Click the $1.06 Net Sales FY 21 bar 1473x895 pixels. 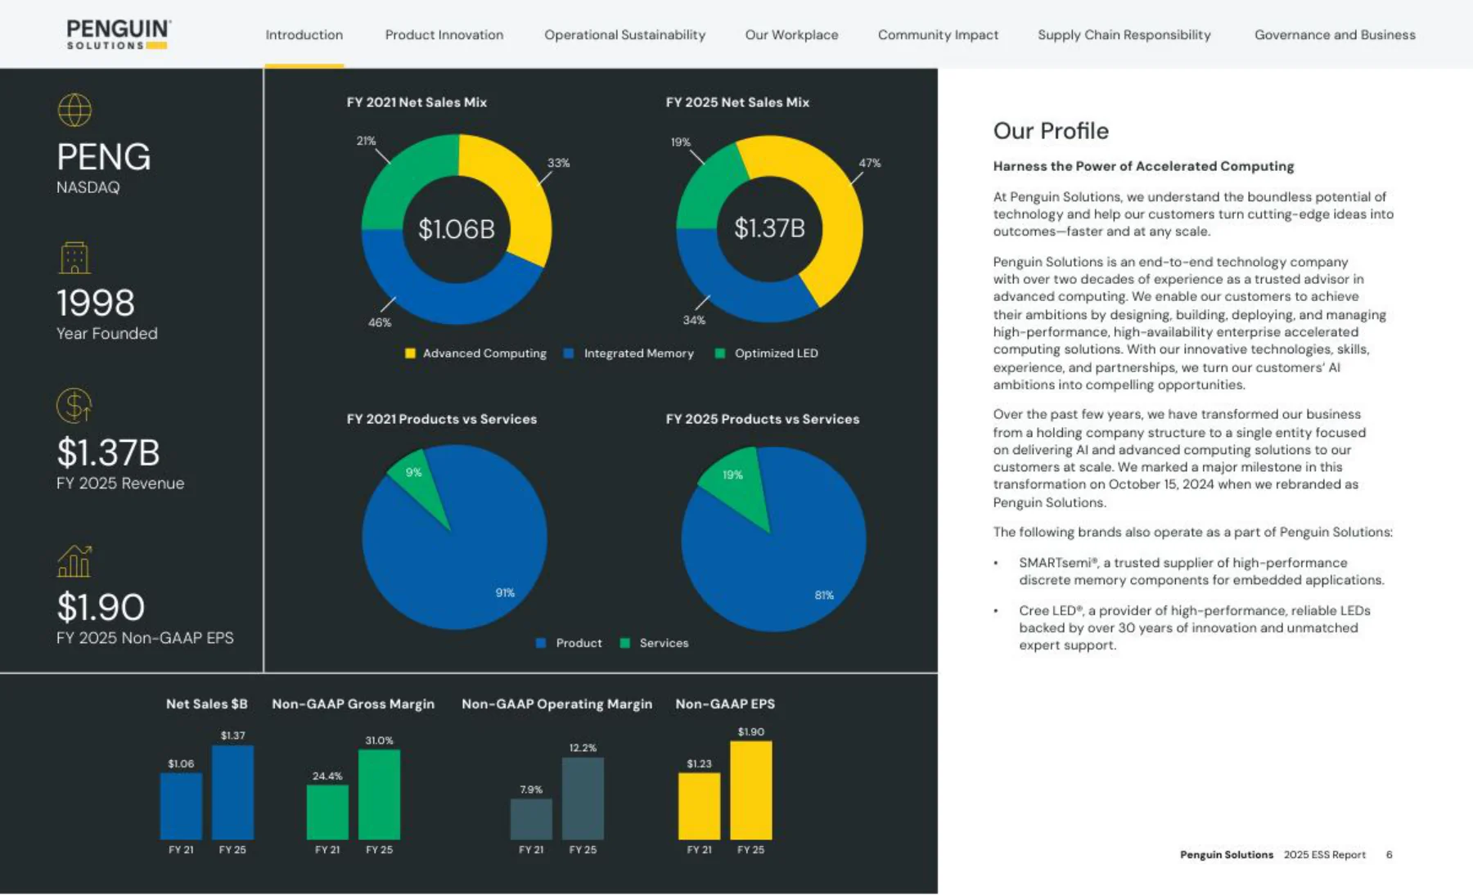(181, 806)
